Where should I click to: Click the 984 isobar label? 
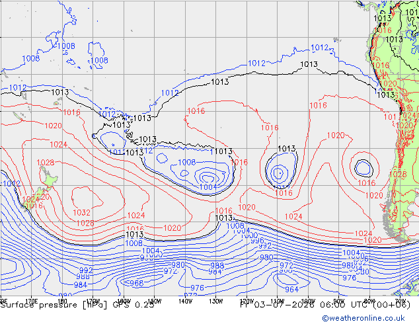[81, 285]
